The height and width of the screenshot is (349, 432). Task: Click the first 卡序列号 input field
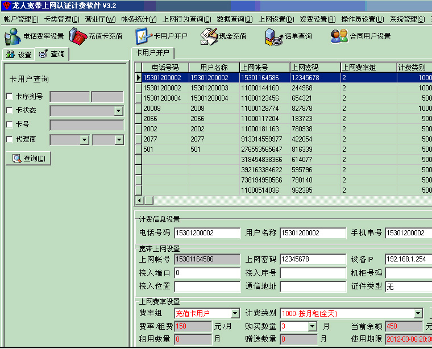pos(70,97)
